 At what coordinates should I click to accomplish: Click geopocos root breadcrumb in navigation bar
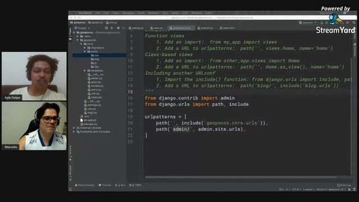(77, 22)
